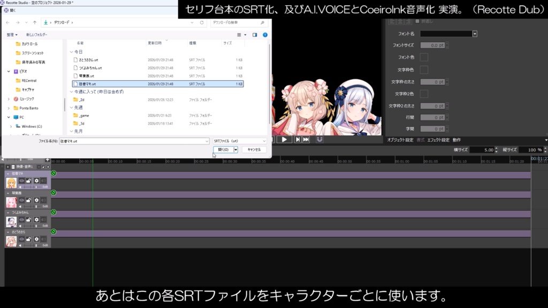Click sync icon on さとうささら track
The height and width of the screenshot is (308, 548).
54,232
